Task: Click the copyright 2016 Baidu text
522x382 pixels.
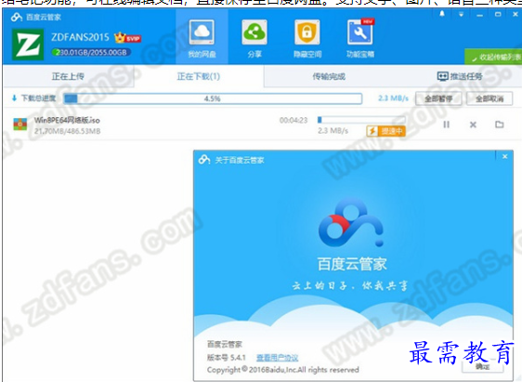Action: coord(283,370)
